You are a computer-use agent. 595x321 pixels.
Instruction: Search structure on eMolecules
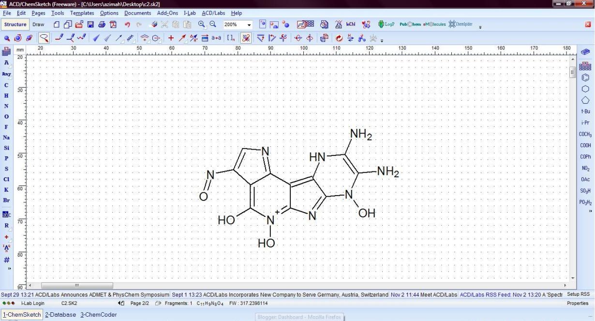coord(434,25)
